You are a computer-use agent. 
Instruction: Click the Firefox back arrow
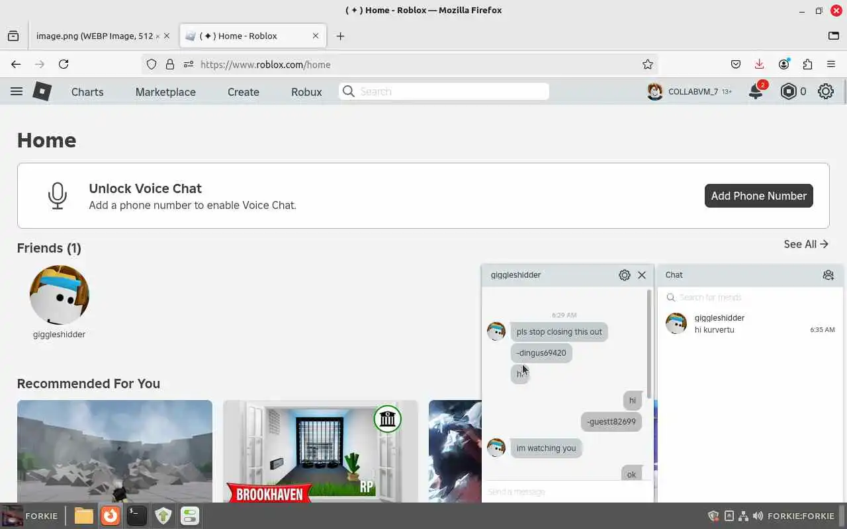16,64
